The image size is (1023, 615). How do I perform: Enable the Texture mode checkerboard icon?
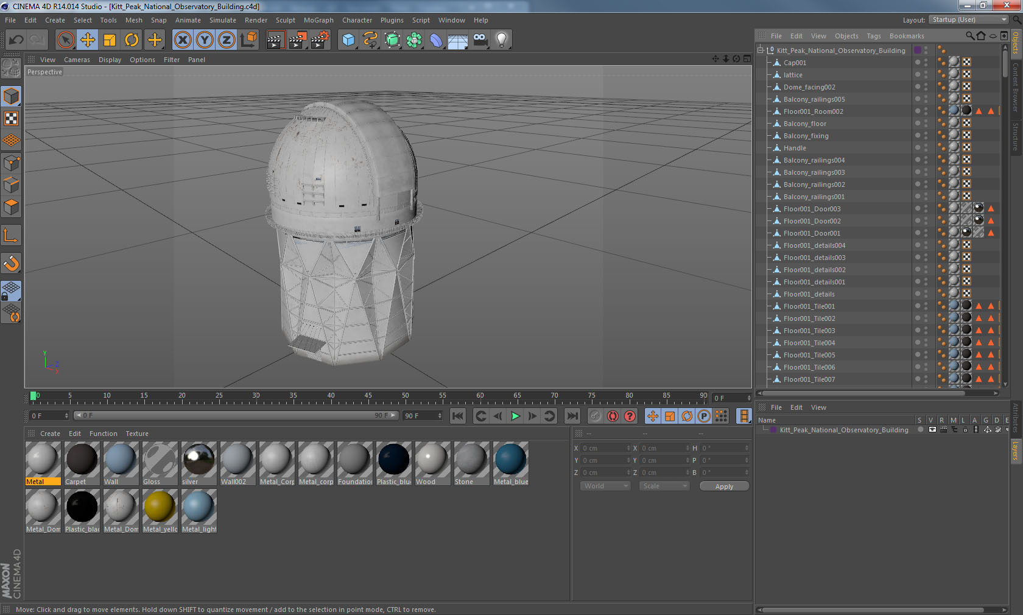(x=11, y=118)
